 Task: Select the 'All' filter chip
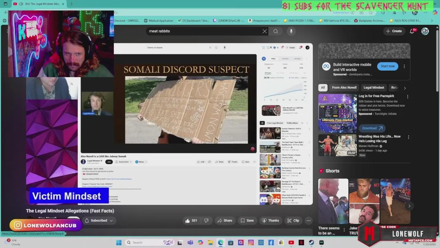click(323, 87)
